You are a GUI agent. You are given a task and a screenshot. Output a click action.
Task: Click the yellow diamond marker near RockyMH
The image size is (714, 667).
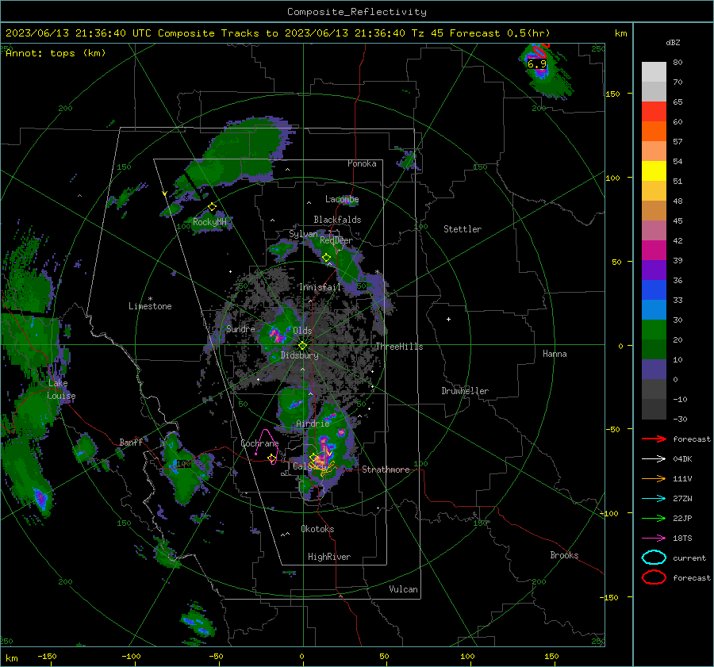212,207
